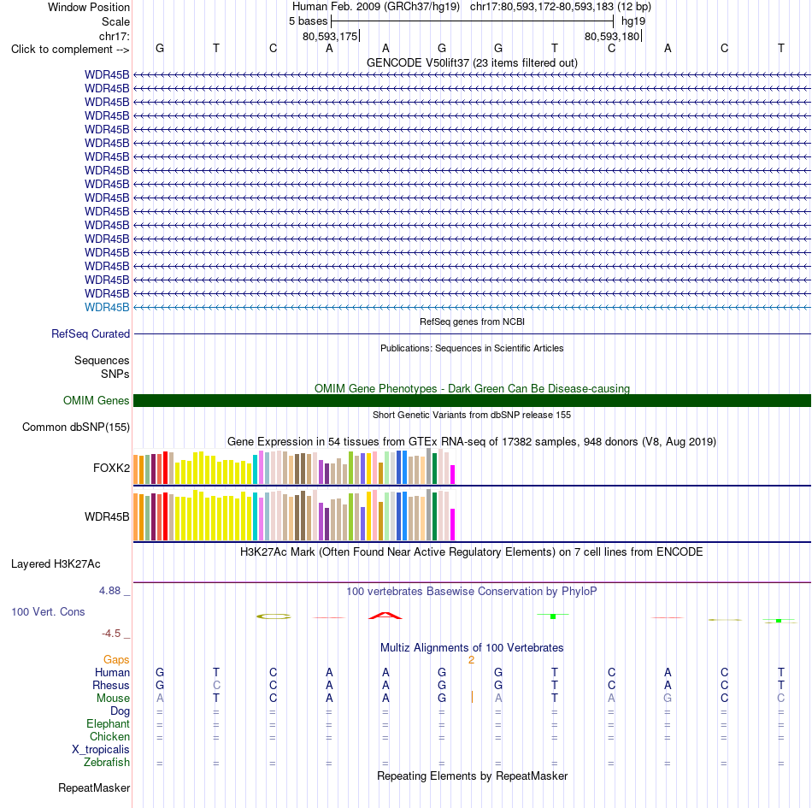Click the dark green OMIM gene bar
The height and width of the screenshot is (808, 812).
(x=472, y=400)
